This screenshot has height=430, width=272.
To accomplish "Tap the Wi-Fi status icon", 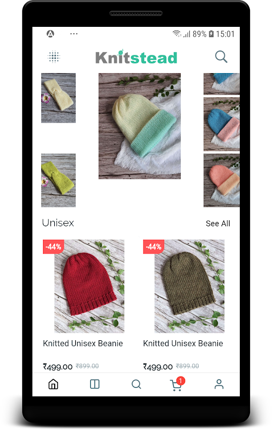I will tap(177, 34).
